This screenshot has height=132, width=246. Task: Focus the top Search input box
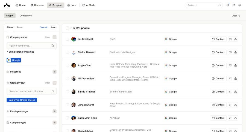pos(204,5)
